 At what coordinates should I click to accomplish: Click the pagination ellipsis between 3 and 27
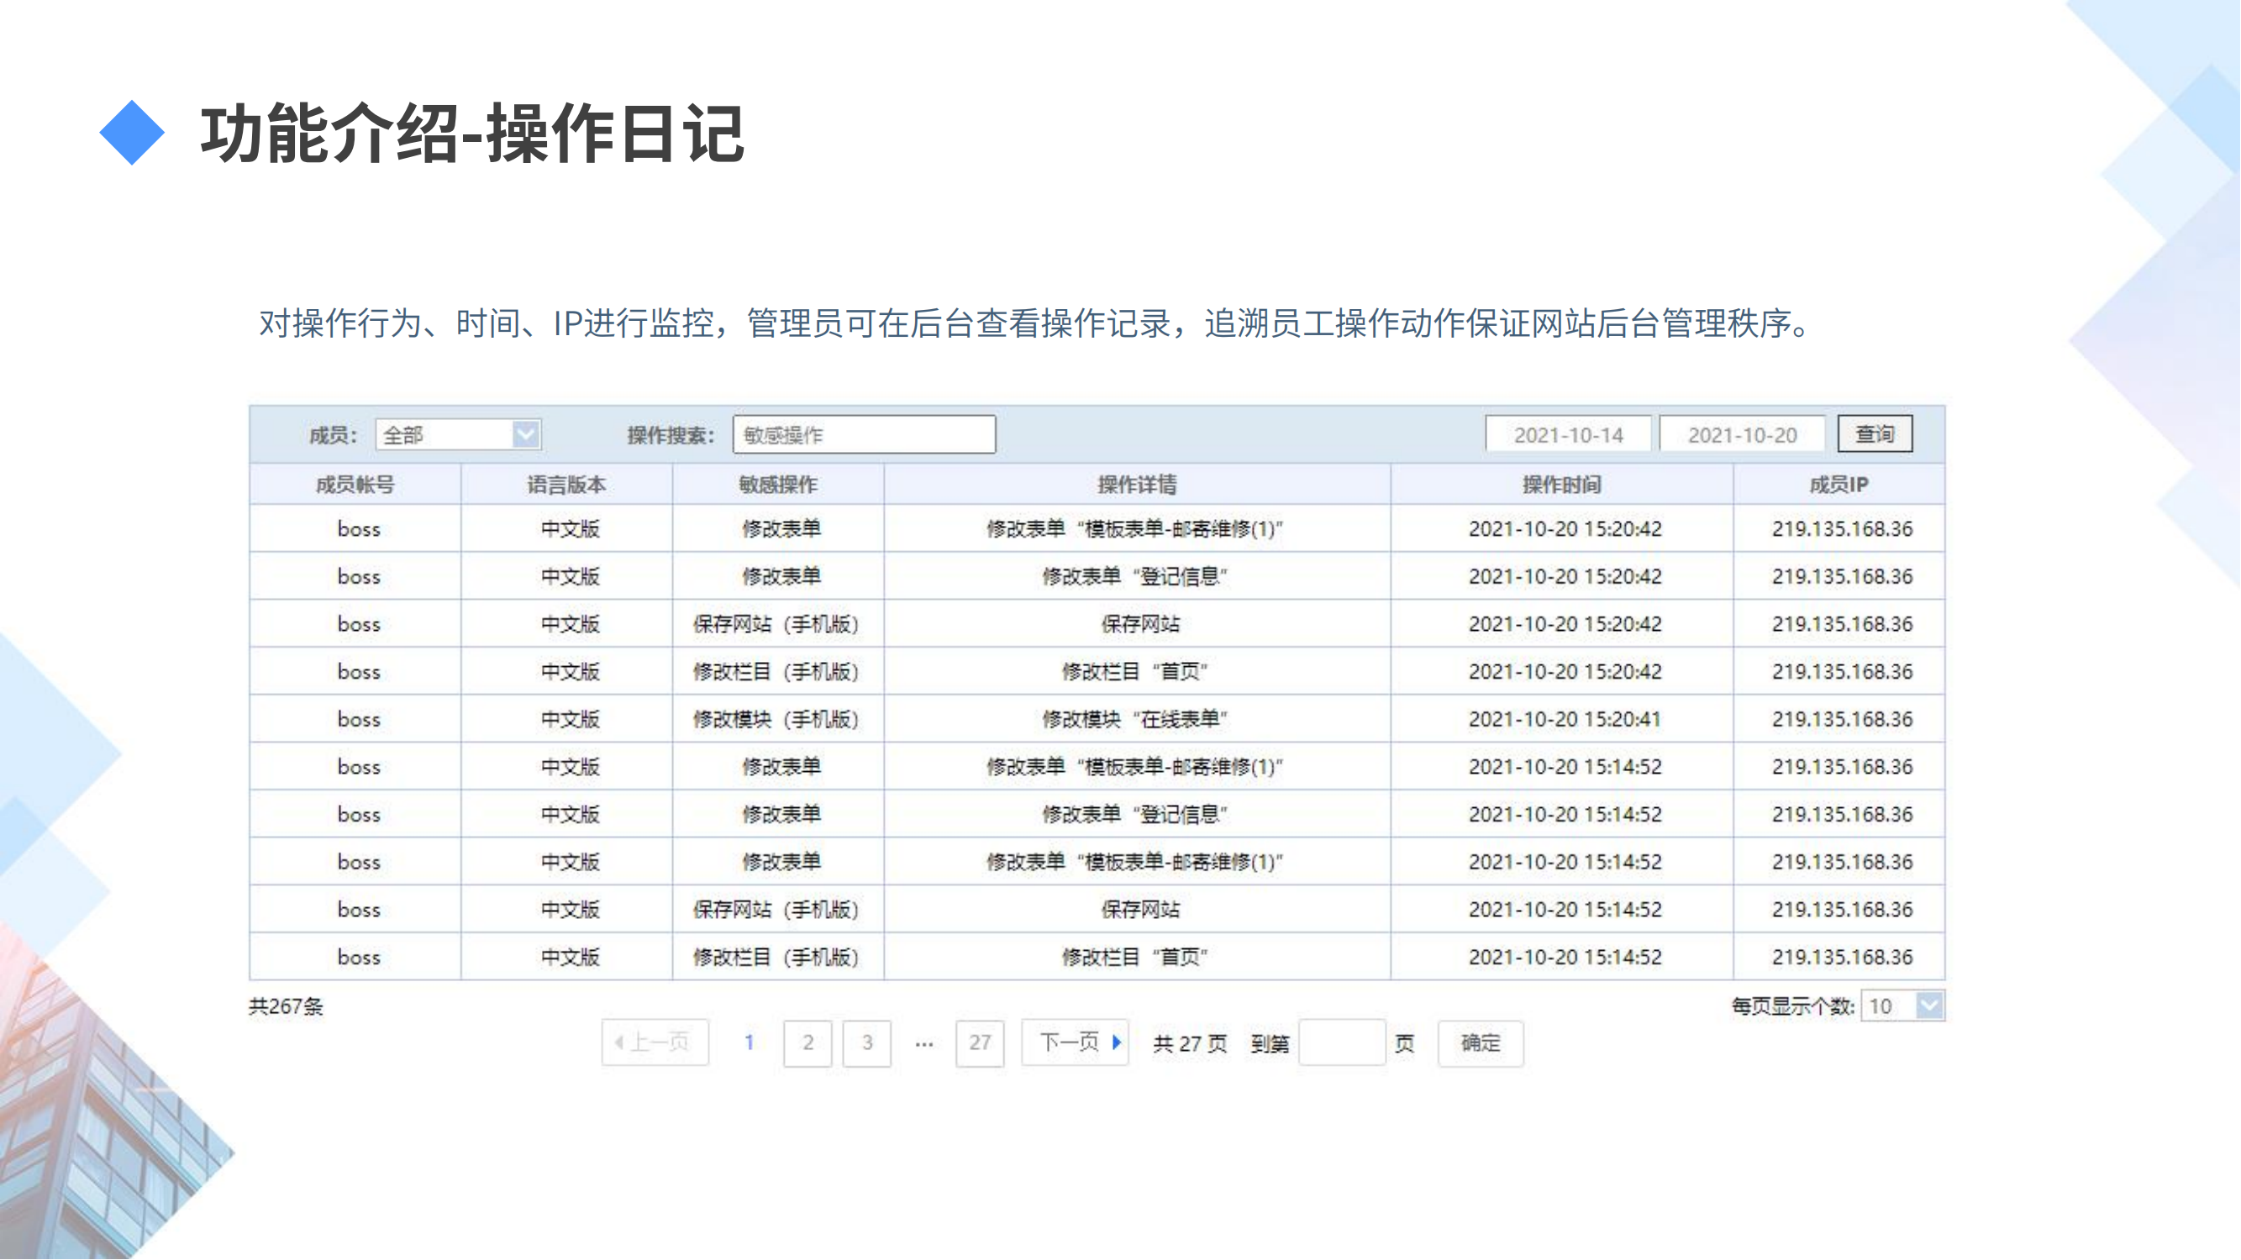[x=924, y=1042]
